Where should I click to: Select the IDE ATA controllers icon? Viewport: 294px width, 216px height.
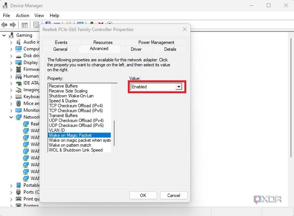point(19,83)
